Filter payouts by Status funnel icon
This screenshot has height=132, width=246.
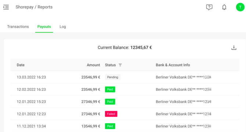pyautogui.click(x=120, y=65)
